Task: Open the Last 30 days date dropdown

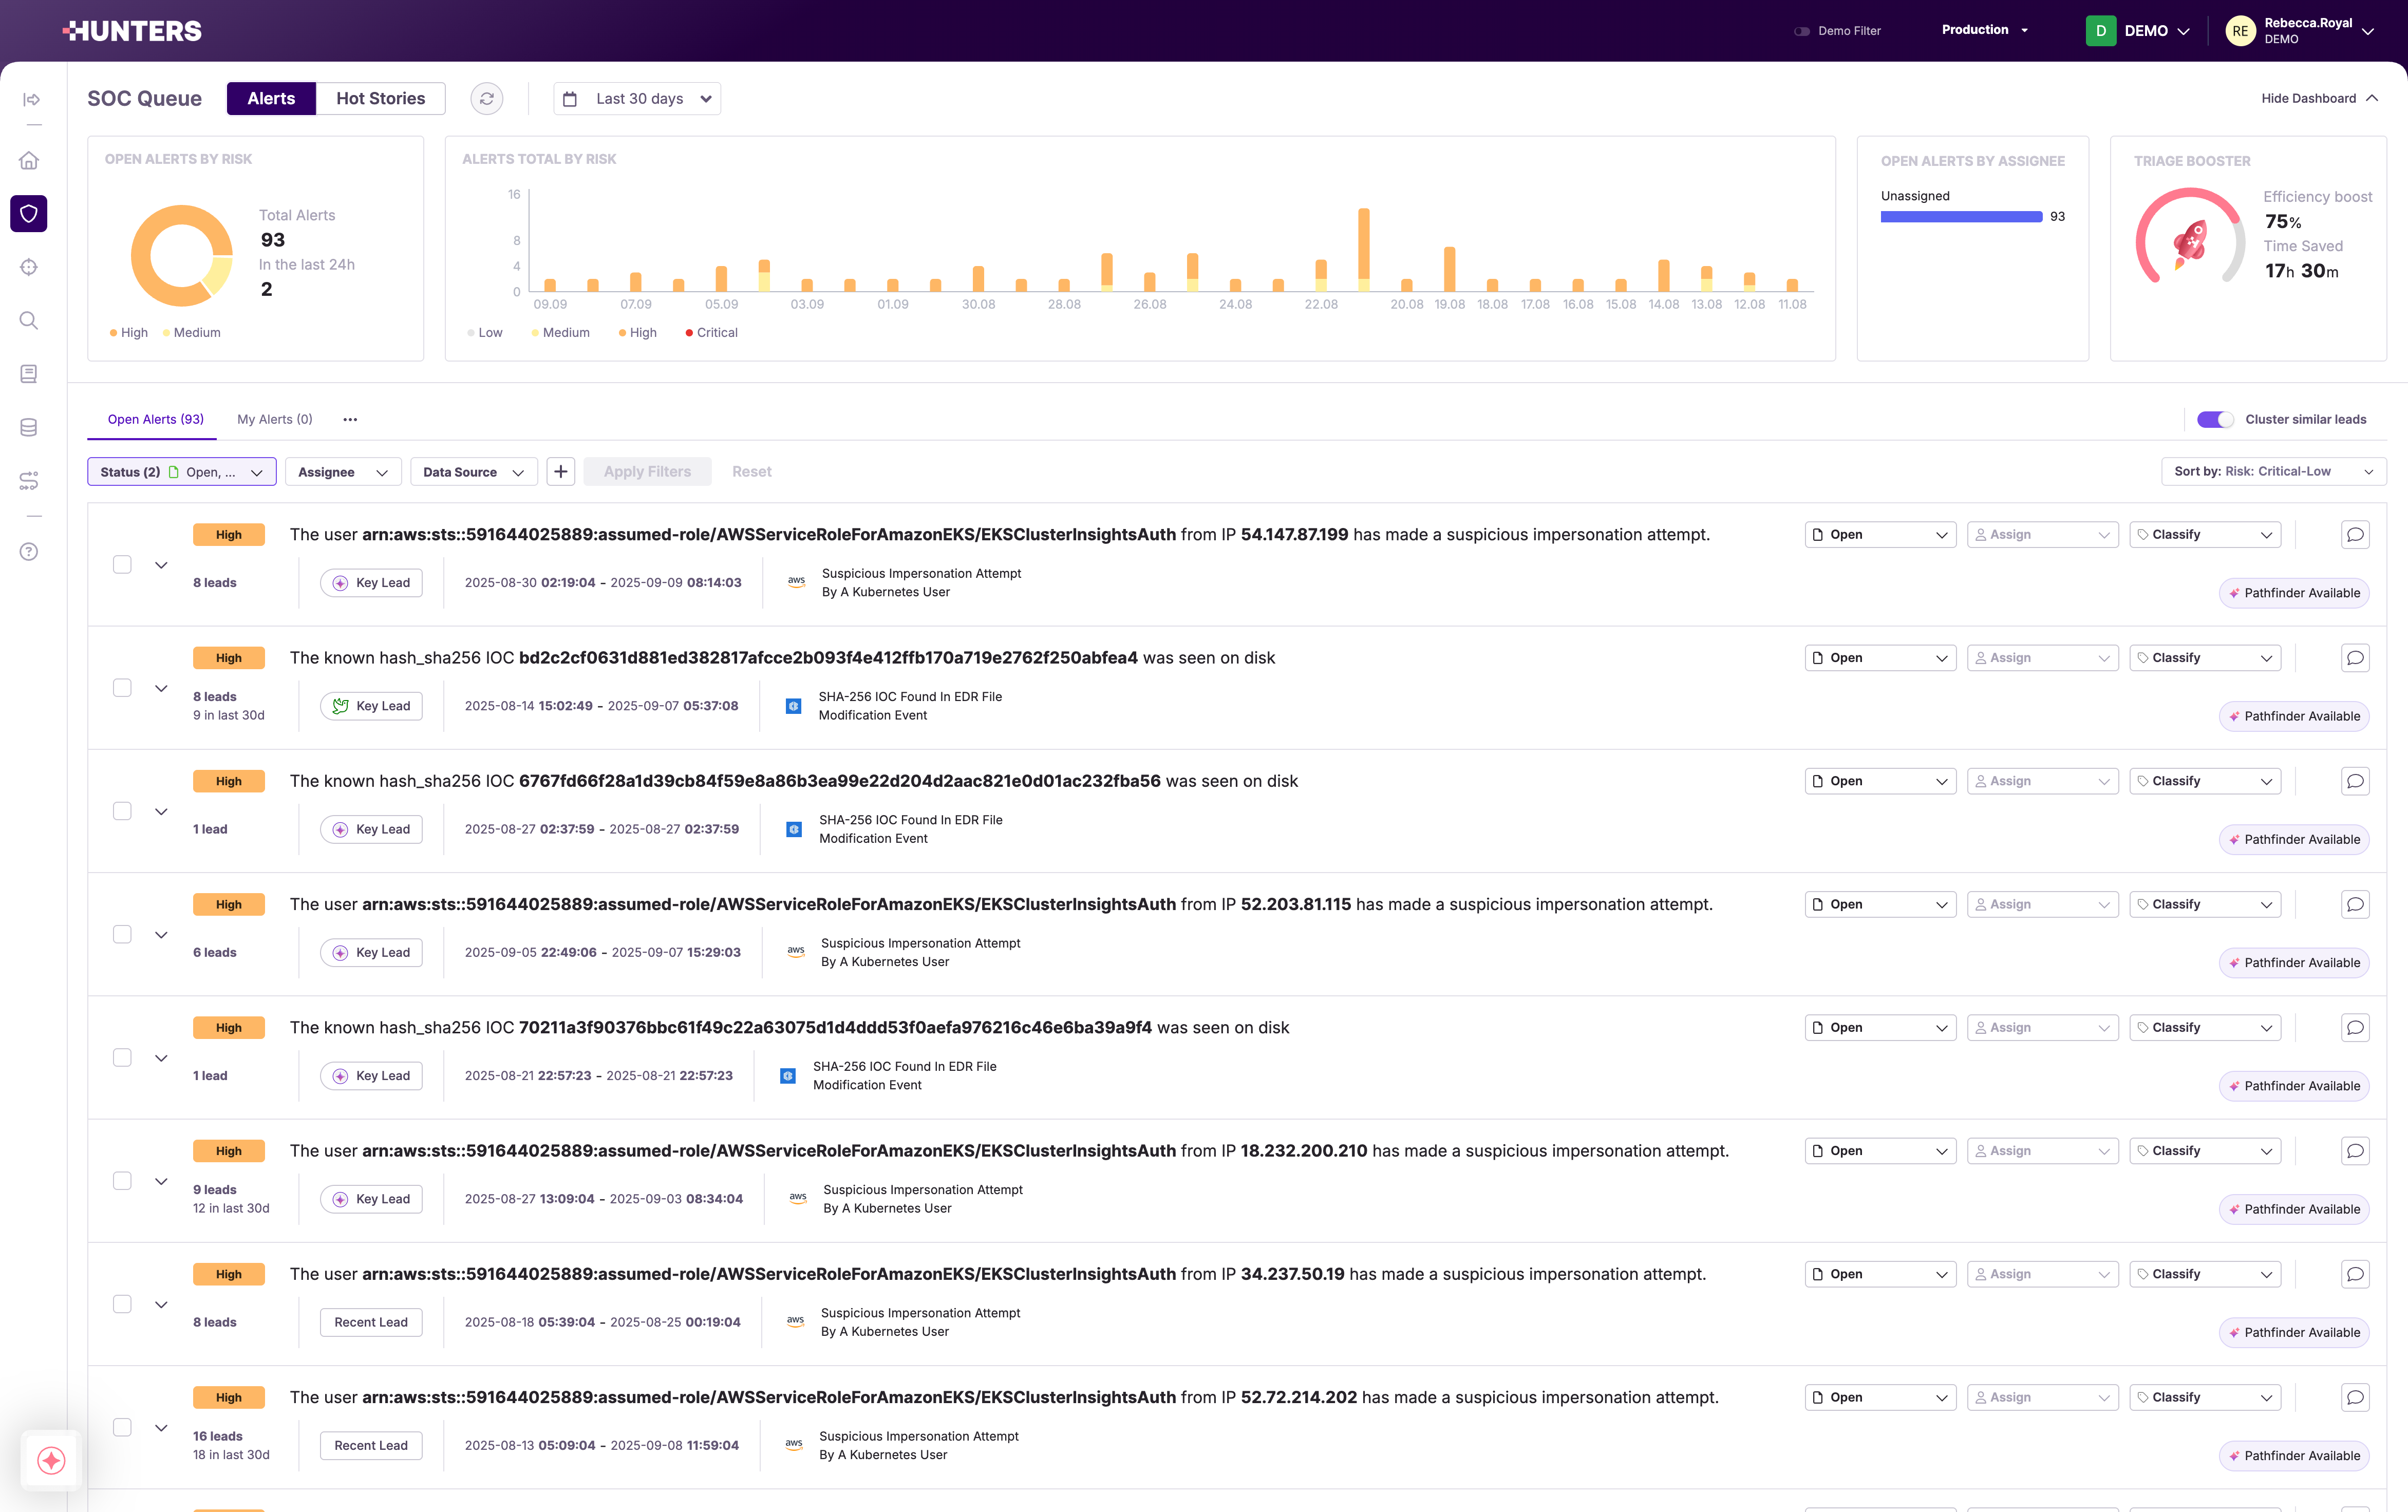Action: [x=638, y=98]
